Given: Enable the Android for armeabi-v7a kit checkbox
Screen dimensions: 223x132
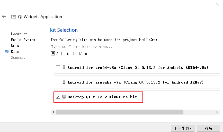Looking at the screenshot, I should [58, 82].
